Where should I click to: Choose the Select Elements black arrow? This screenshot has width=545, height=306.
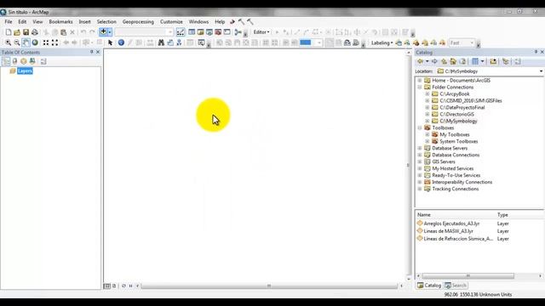pyautogui.click(x=110, y=42)
